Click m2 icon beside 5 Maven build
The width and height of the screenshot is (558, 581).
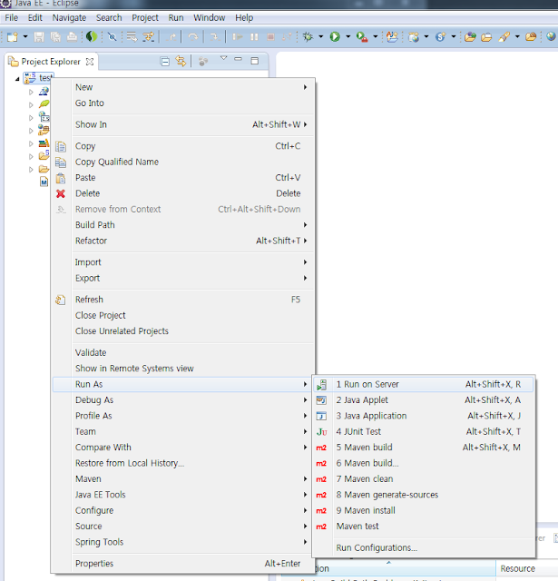pos(321,448)
